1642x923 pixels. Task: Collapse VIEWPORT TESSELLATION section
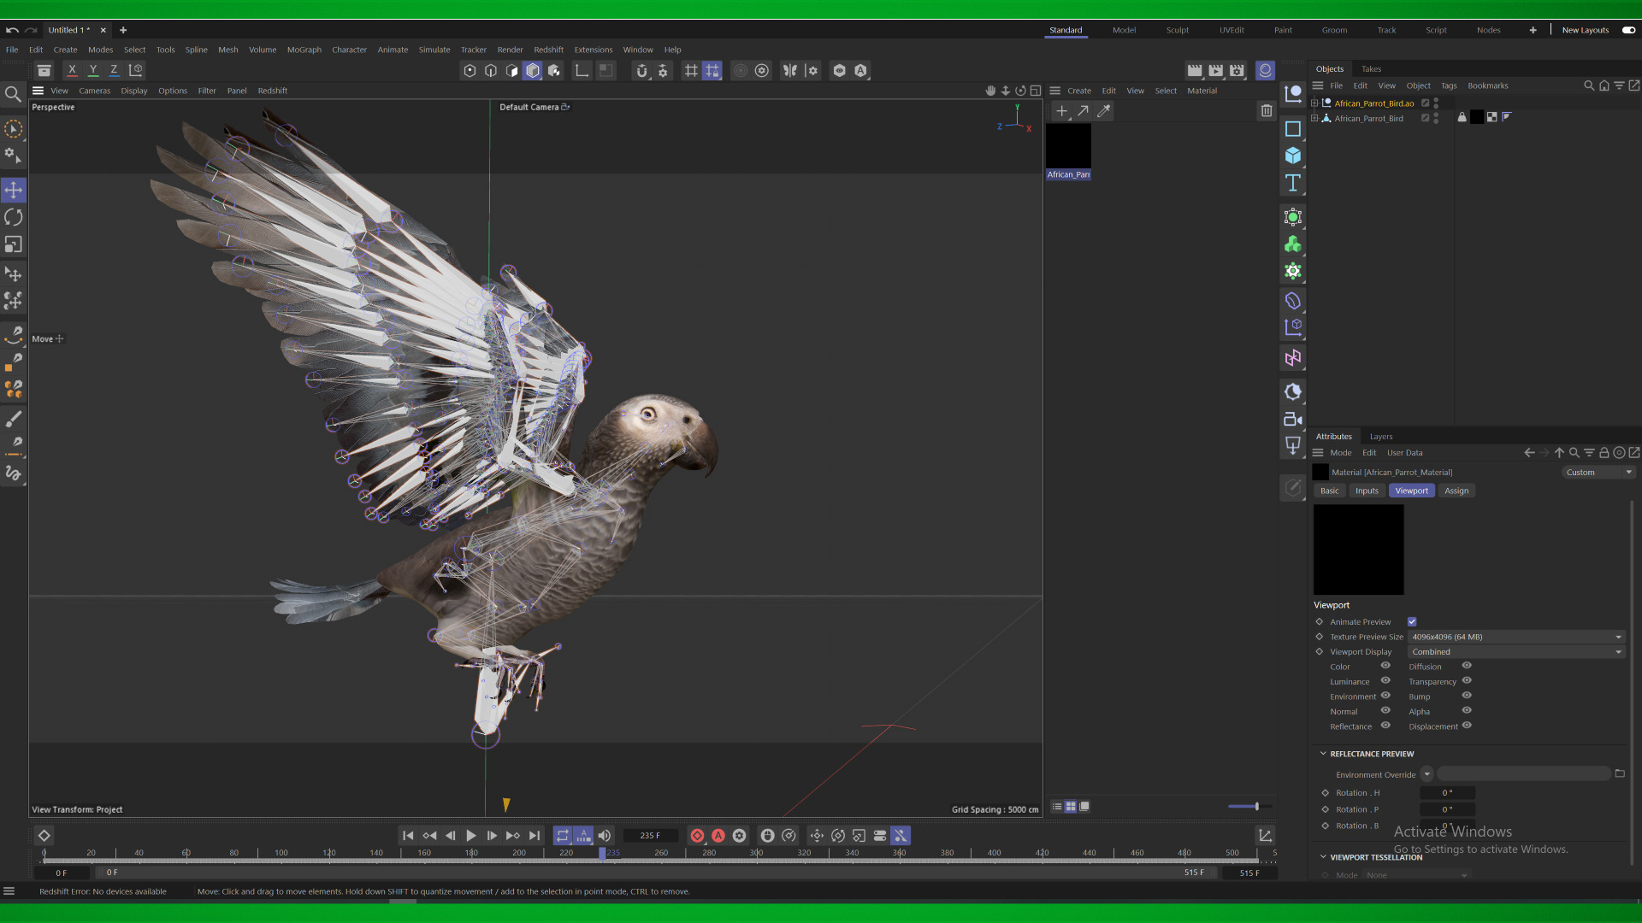coord(1323,856)
